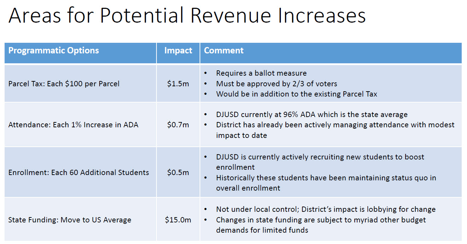Select the "Historically these students" bullet
Screen dimensions: 467x244
click(326, 178)
